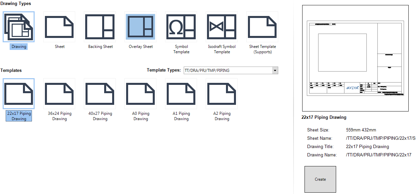
Task: Click the Create button
Action: (x=320, y=179)
